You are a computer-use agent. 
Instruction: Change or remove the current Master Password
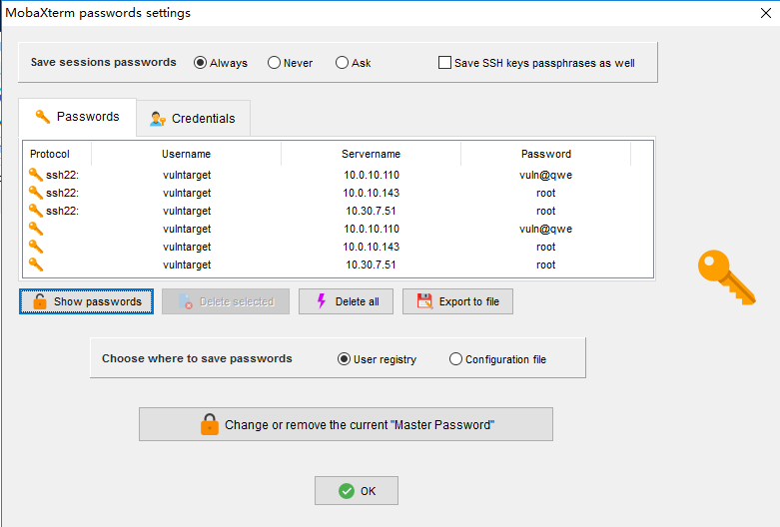(346, 424)
